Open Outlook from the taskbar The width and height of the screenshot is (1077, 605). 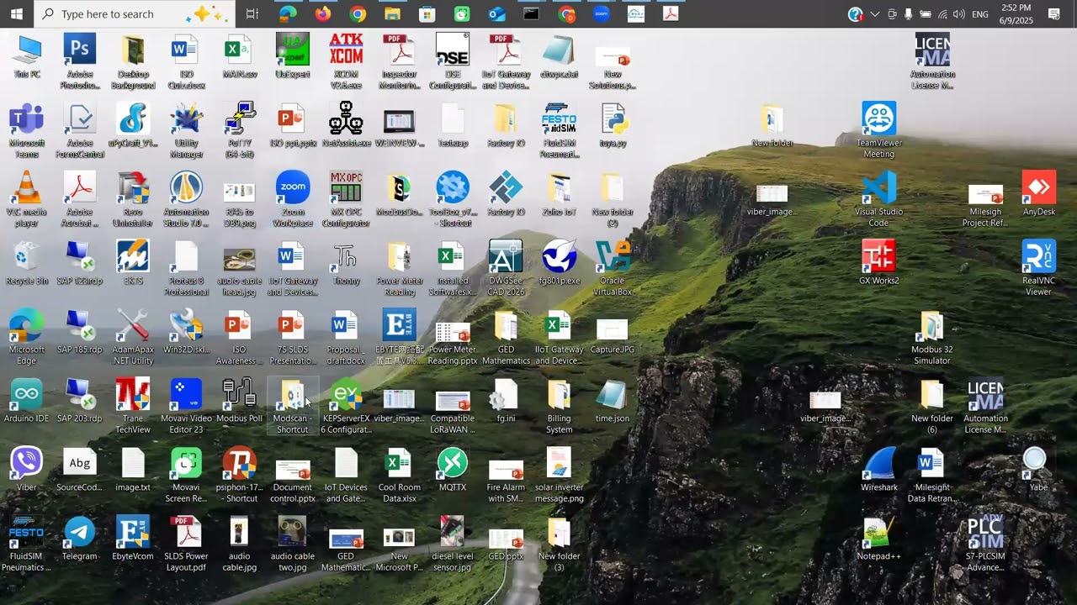[496, 13]
